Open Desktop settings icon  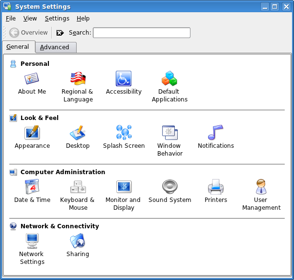pyautogui.click(x=78, y=137)
